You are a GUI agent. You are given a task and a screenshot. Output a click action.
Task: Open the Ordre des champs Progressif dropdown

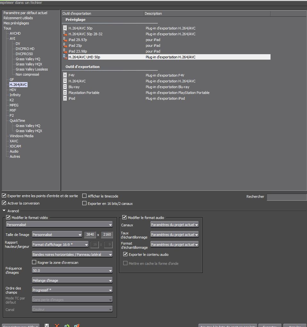(x=72, y=290)
